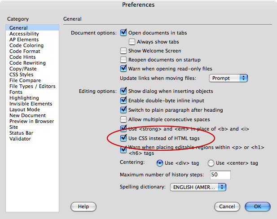Select the Code Coloring category
The height and width of the screenshot is (219, 277).
(26, 45)
